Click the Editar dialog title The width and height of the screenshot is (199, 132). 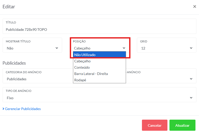point(9,7)
